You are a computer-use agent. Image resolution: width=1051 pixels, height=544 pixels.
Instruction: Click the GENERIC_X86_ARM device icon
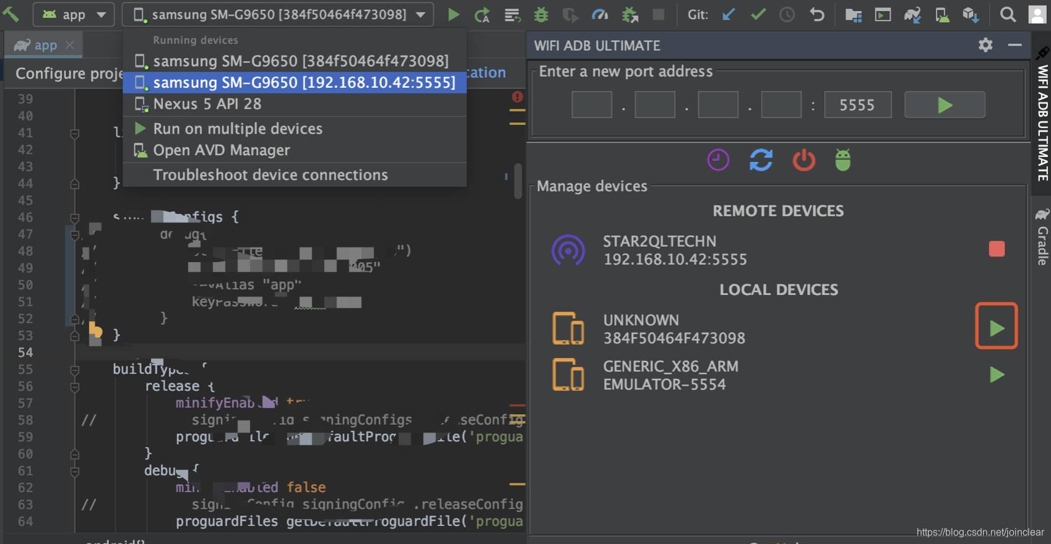tap(568, 375)
